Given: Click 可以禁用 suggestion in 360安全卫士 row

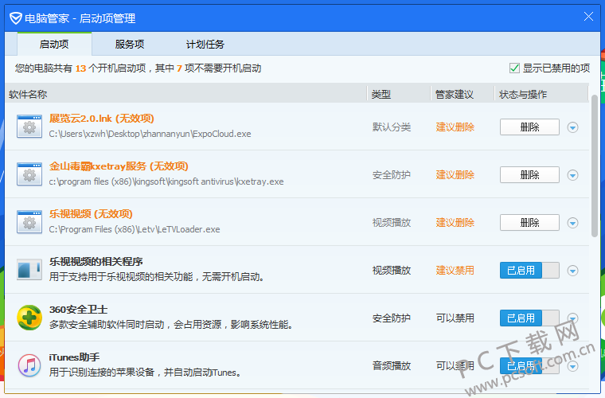Looking at the screenshot, I should pos(455,318).
